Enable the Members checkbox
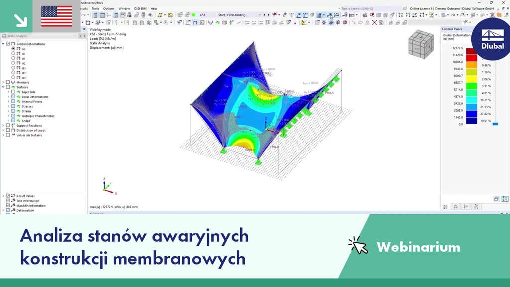 click(x=8, y=82)
